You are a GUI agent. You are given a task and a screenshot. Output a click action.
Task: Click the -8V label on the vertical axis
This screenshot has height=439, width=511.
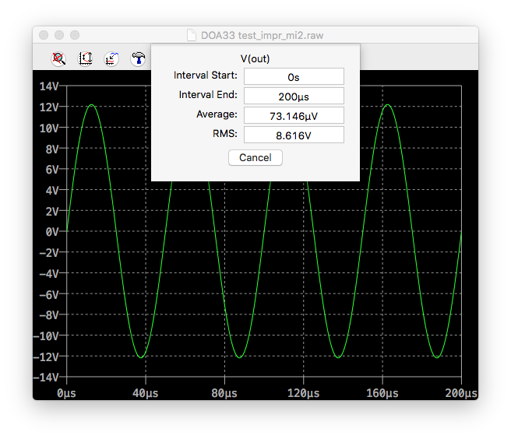click(x=49, y=315)
